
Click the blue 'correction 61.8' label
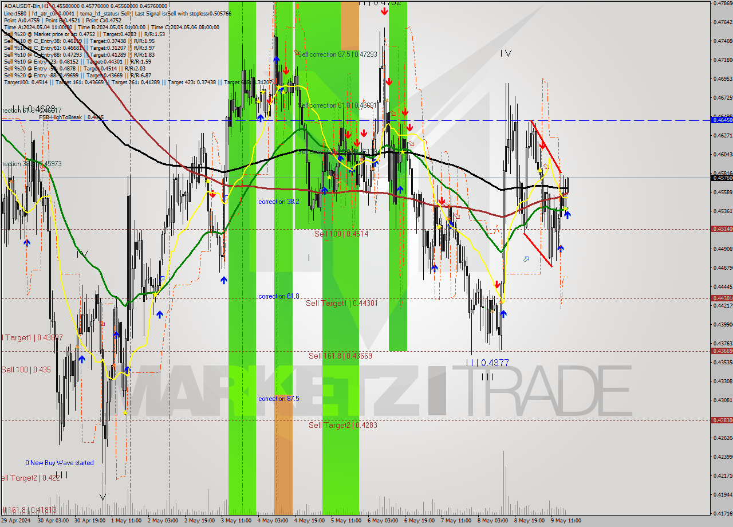(278, 296)
